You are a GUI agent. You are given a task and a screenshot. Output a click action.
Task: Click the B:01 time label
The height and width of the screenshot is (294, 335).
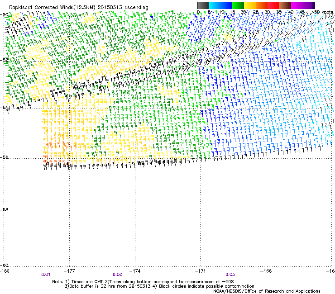click(46, 275)
